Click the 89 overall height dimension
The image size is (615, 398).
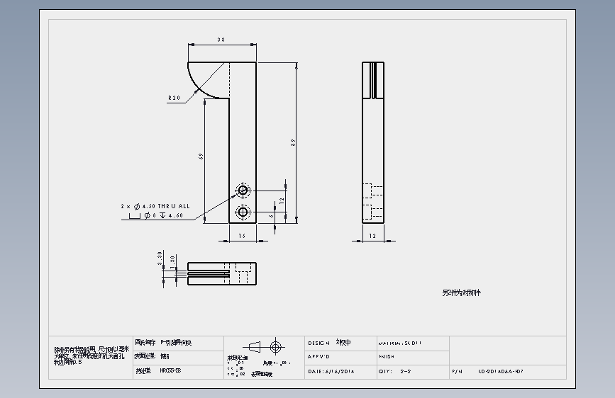point(293,142)
